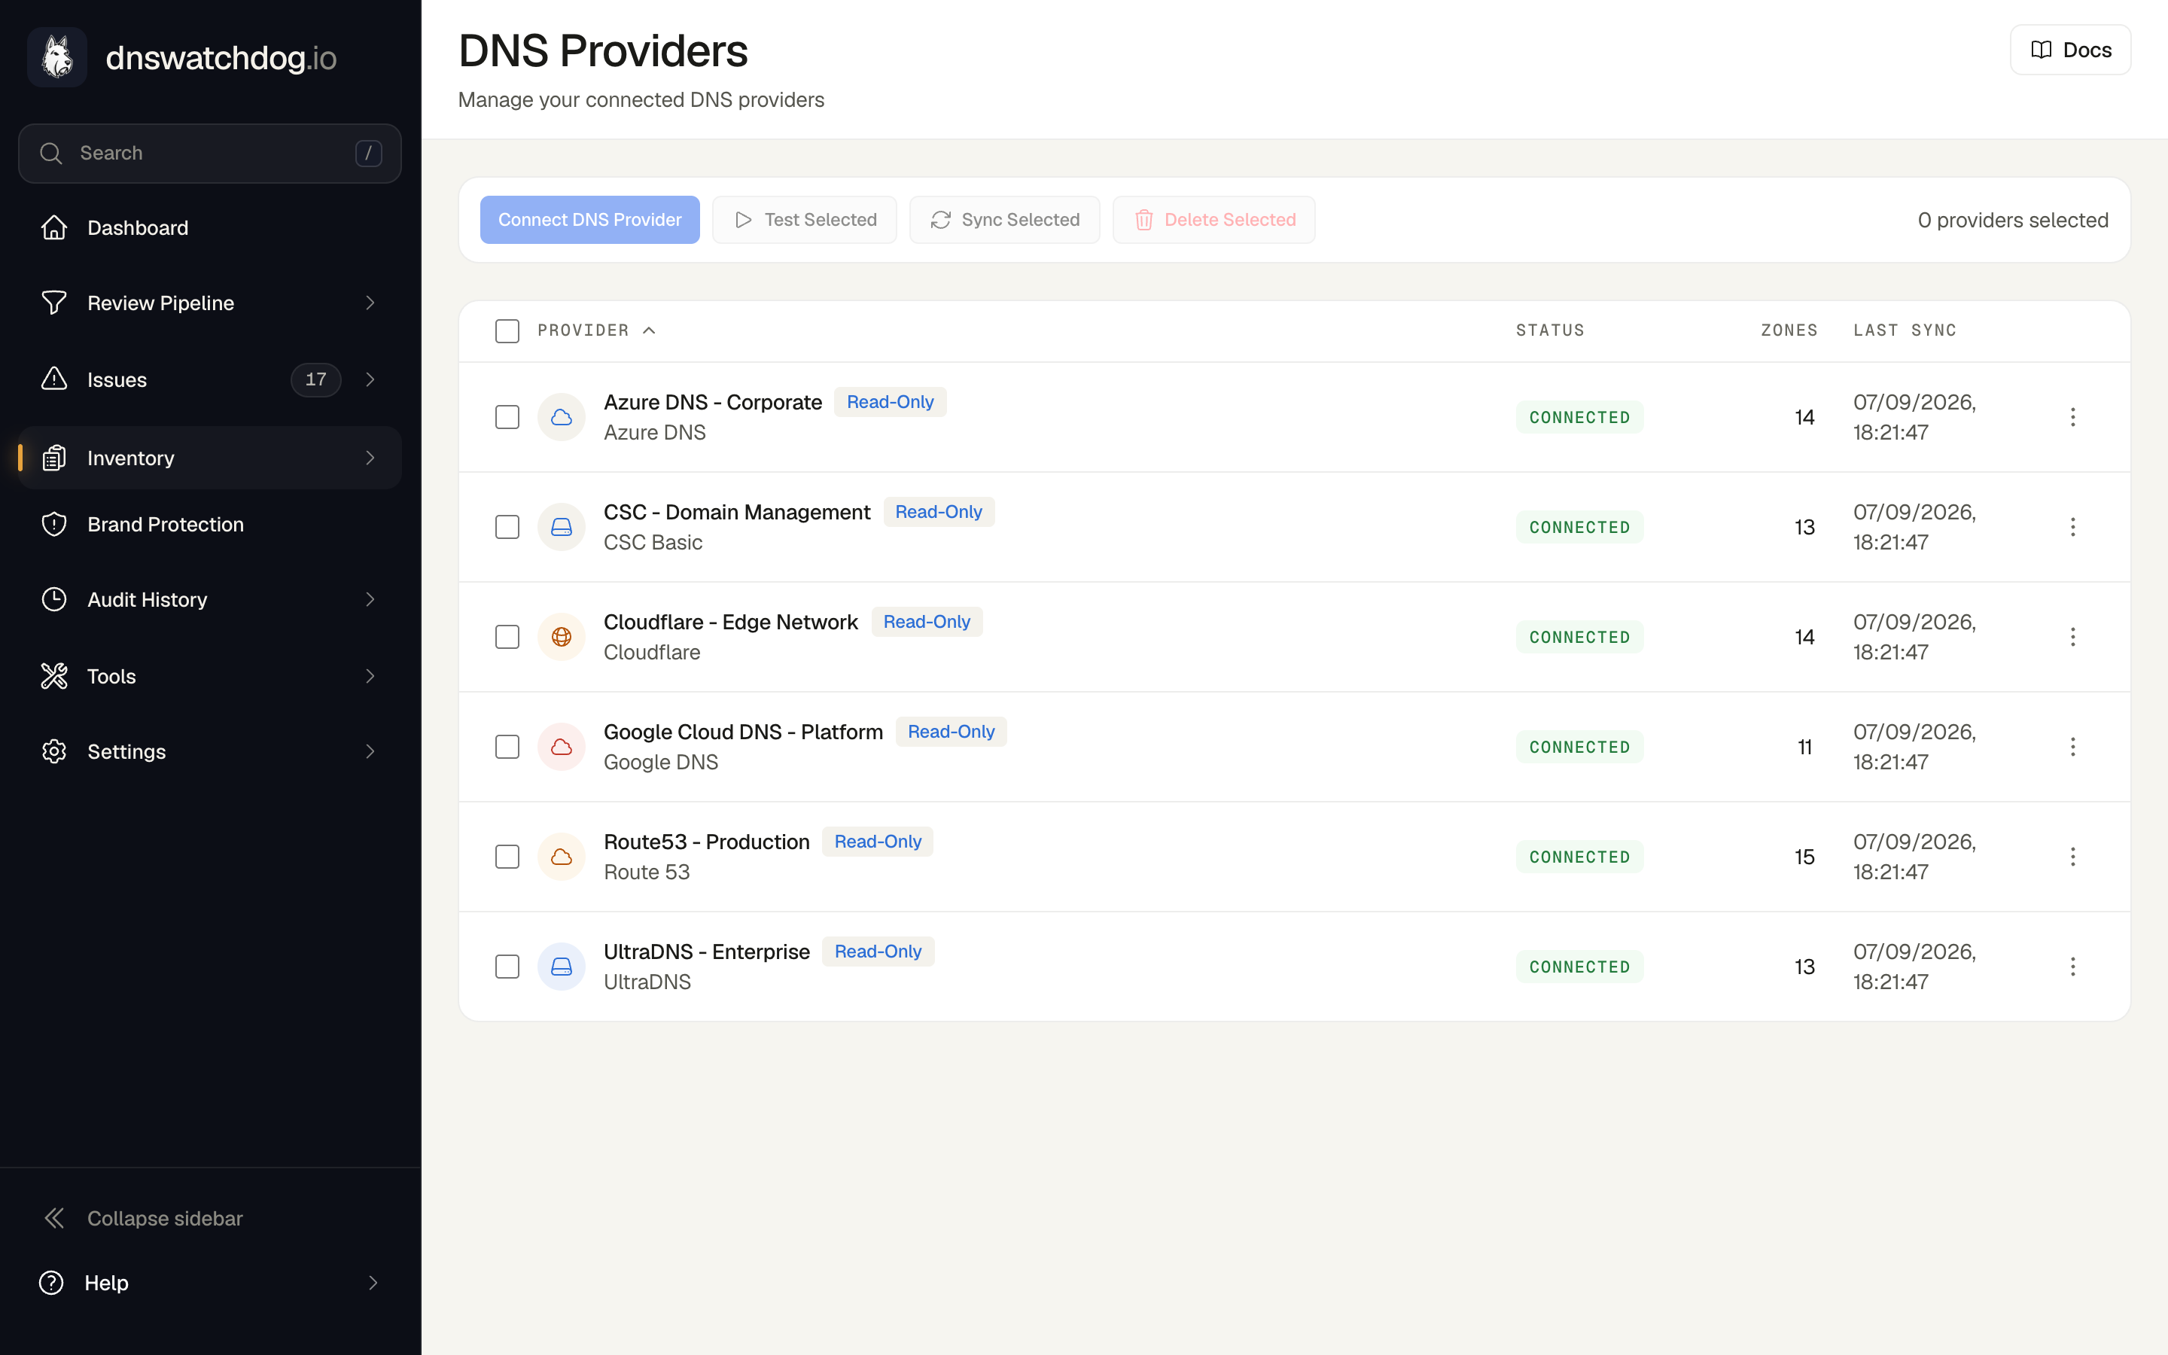Go to Dashboard in the sidebar
2168x1355 pixels.
click(209, 227)
